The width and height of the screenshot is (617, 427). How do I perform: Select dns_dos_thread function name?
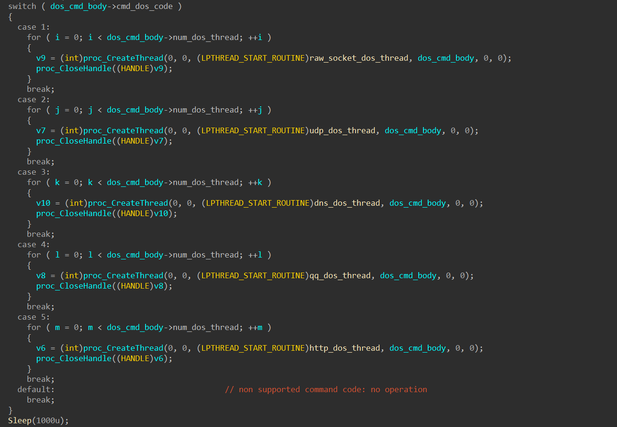click(347, 203)
